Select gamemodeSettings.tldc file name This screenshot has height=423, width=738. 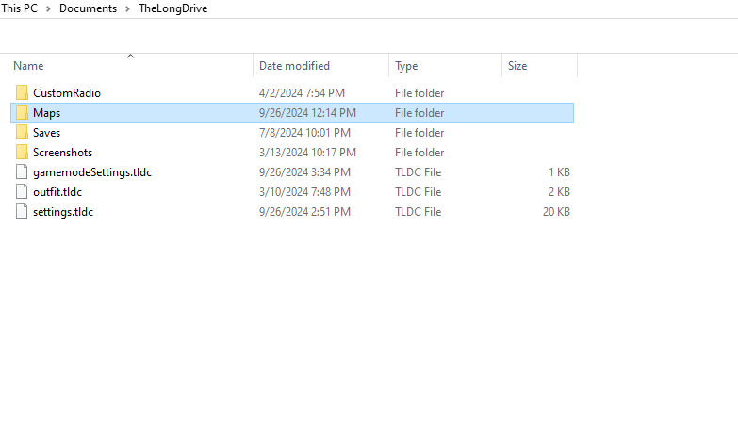tap(92, 172)
